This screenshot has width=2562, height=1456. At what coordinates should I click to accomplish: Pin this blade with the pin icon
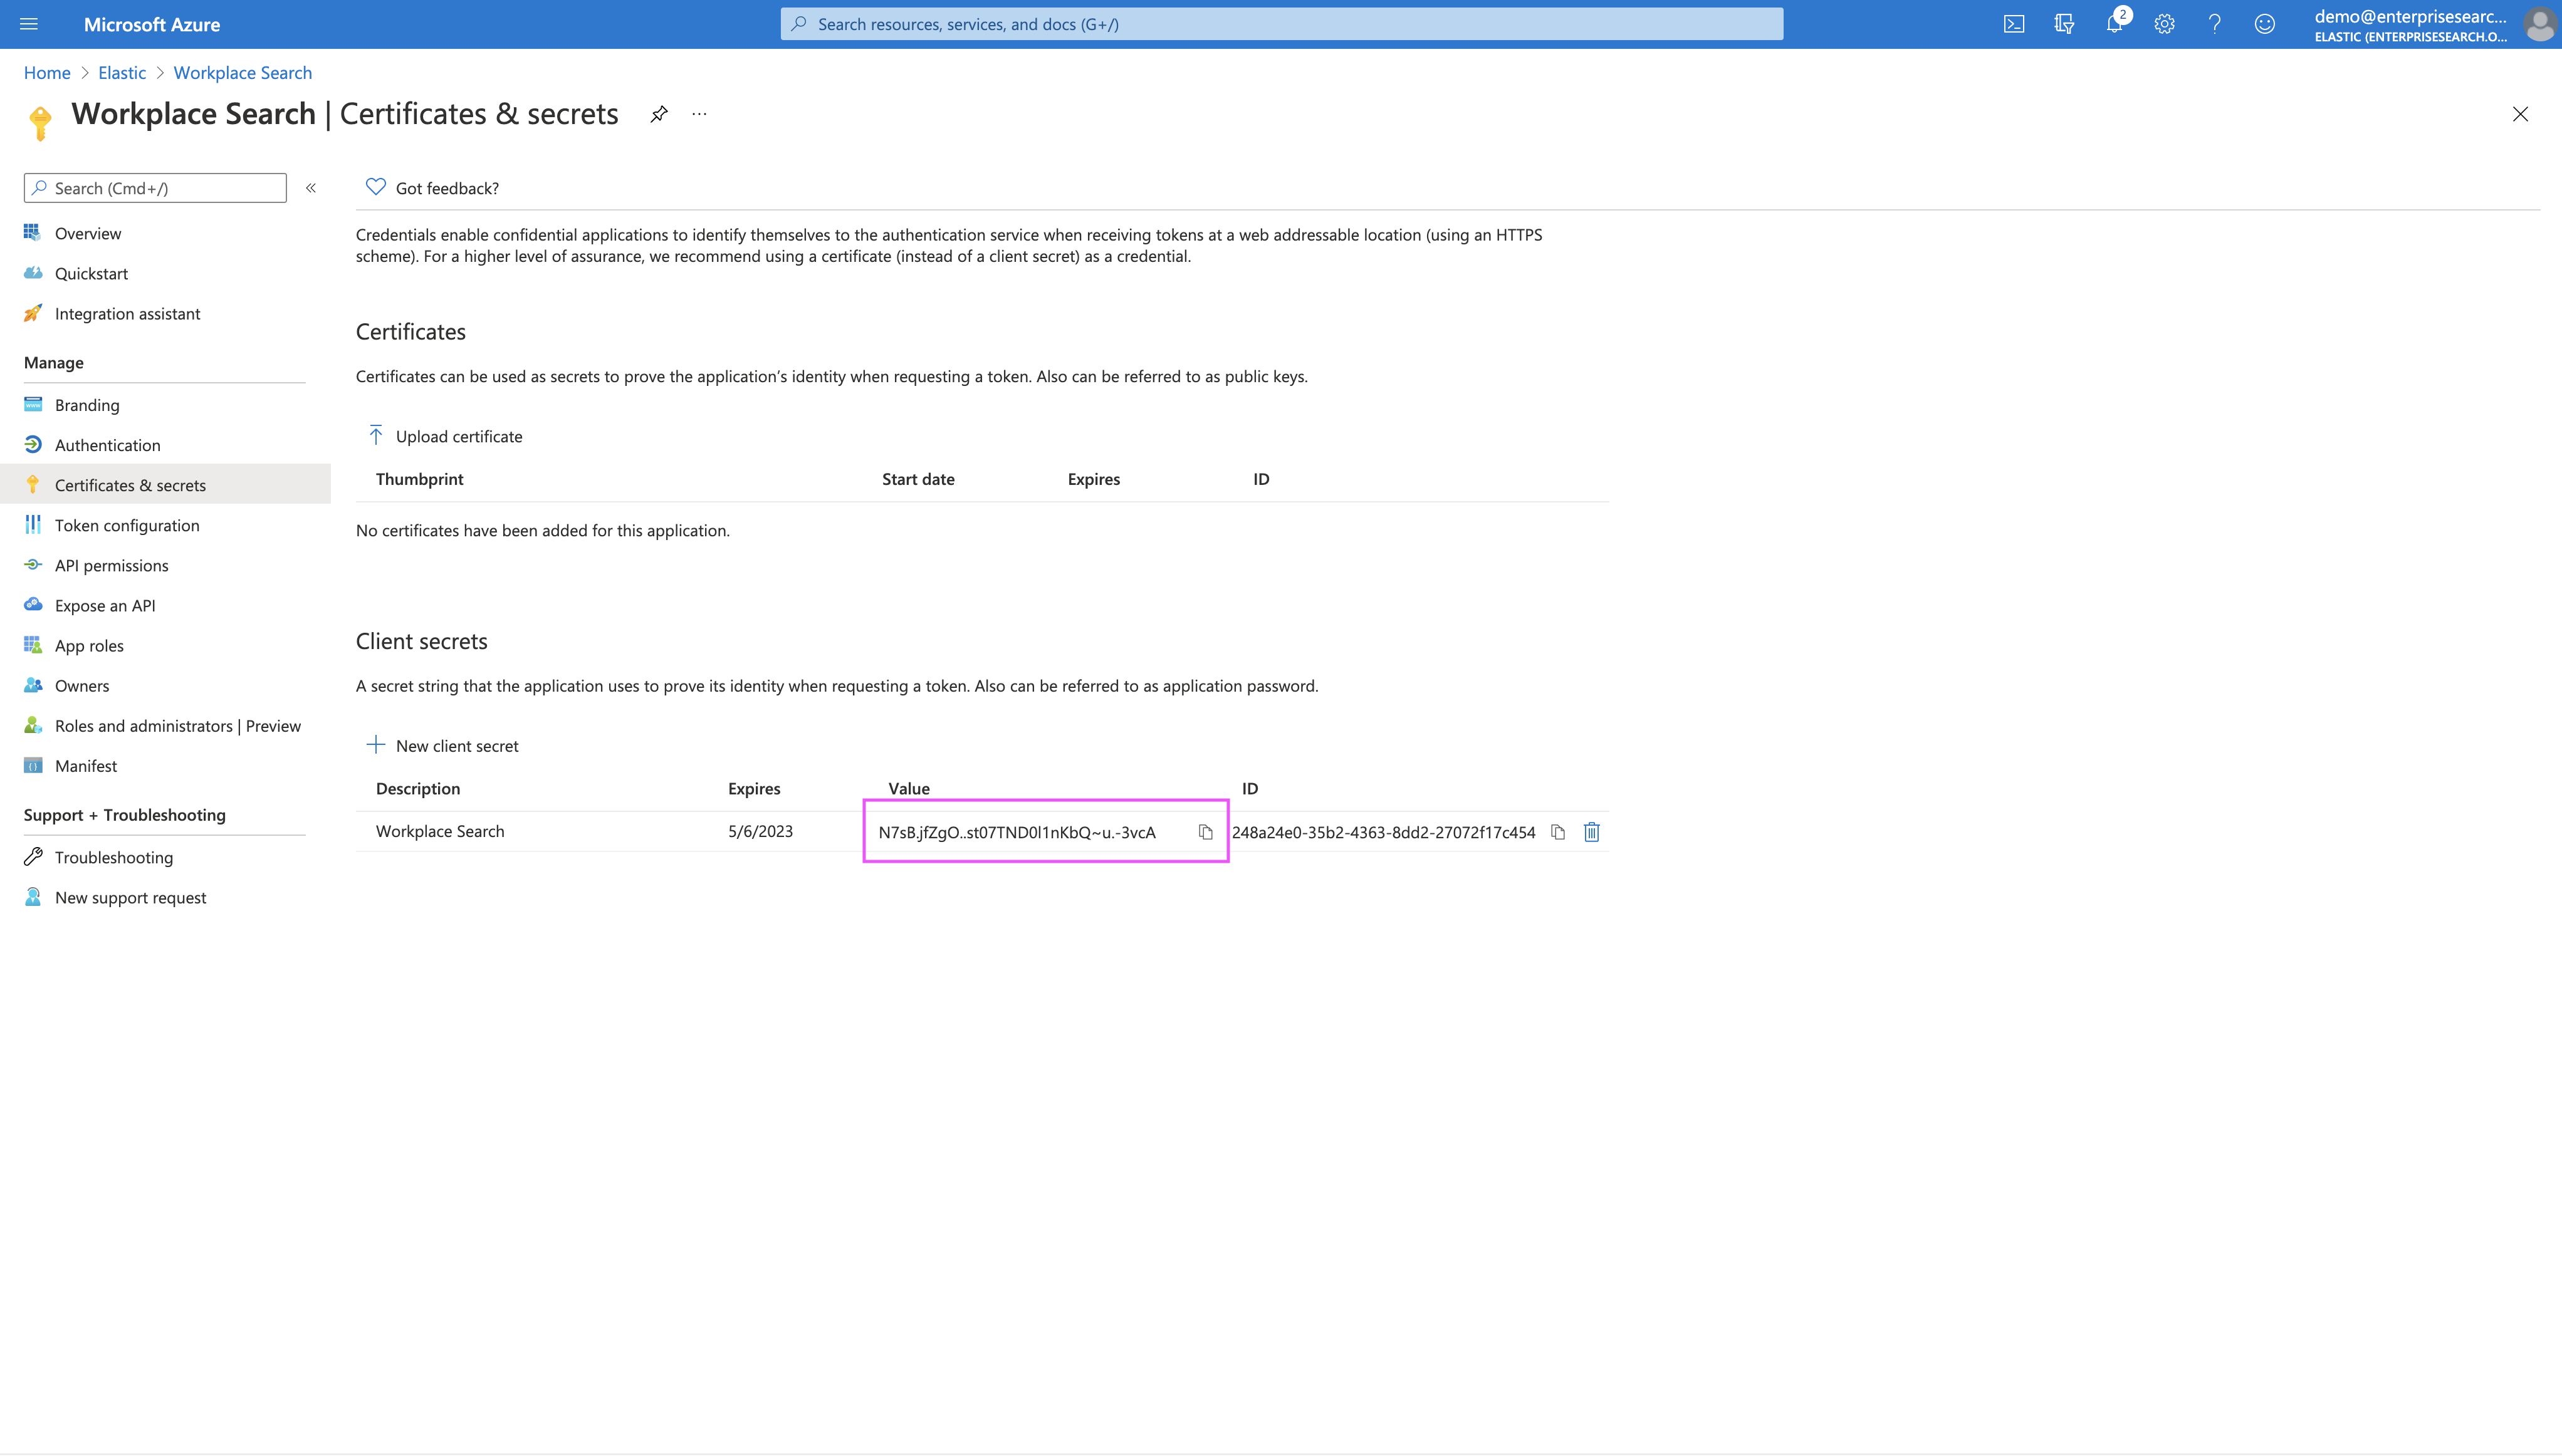658,114
